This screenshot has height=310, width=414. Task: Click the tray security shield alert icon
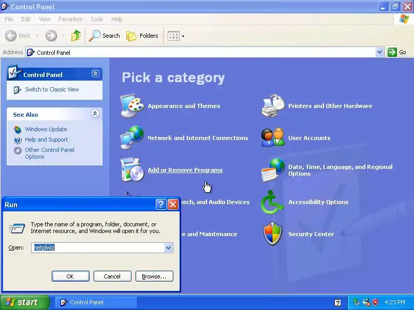(x=375, y=302)
